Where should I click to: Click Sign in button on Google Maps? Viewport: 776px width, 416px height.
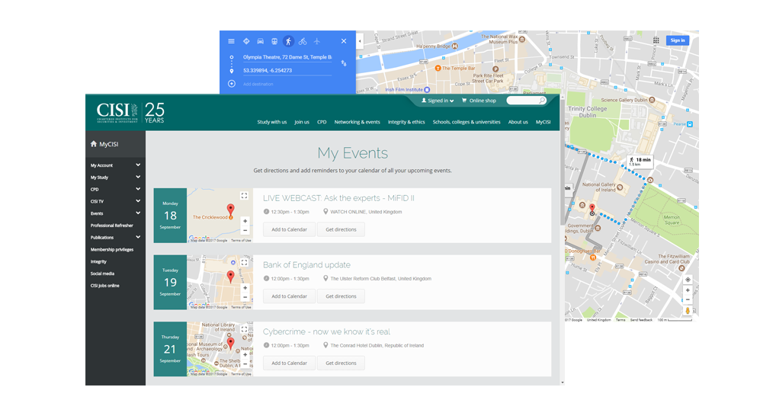[x=678, y=40]
